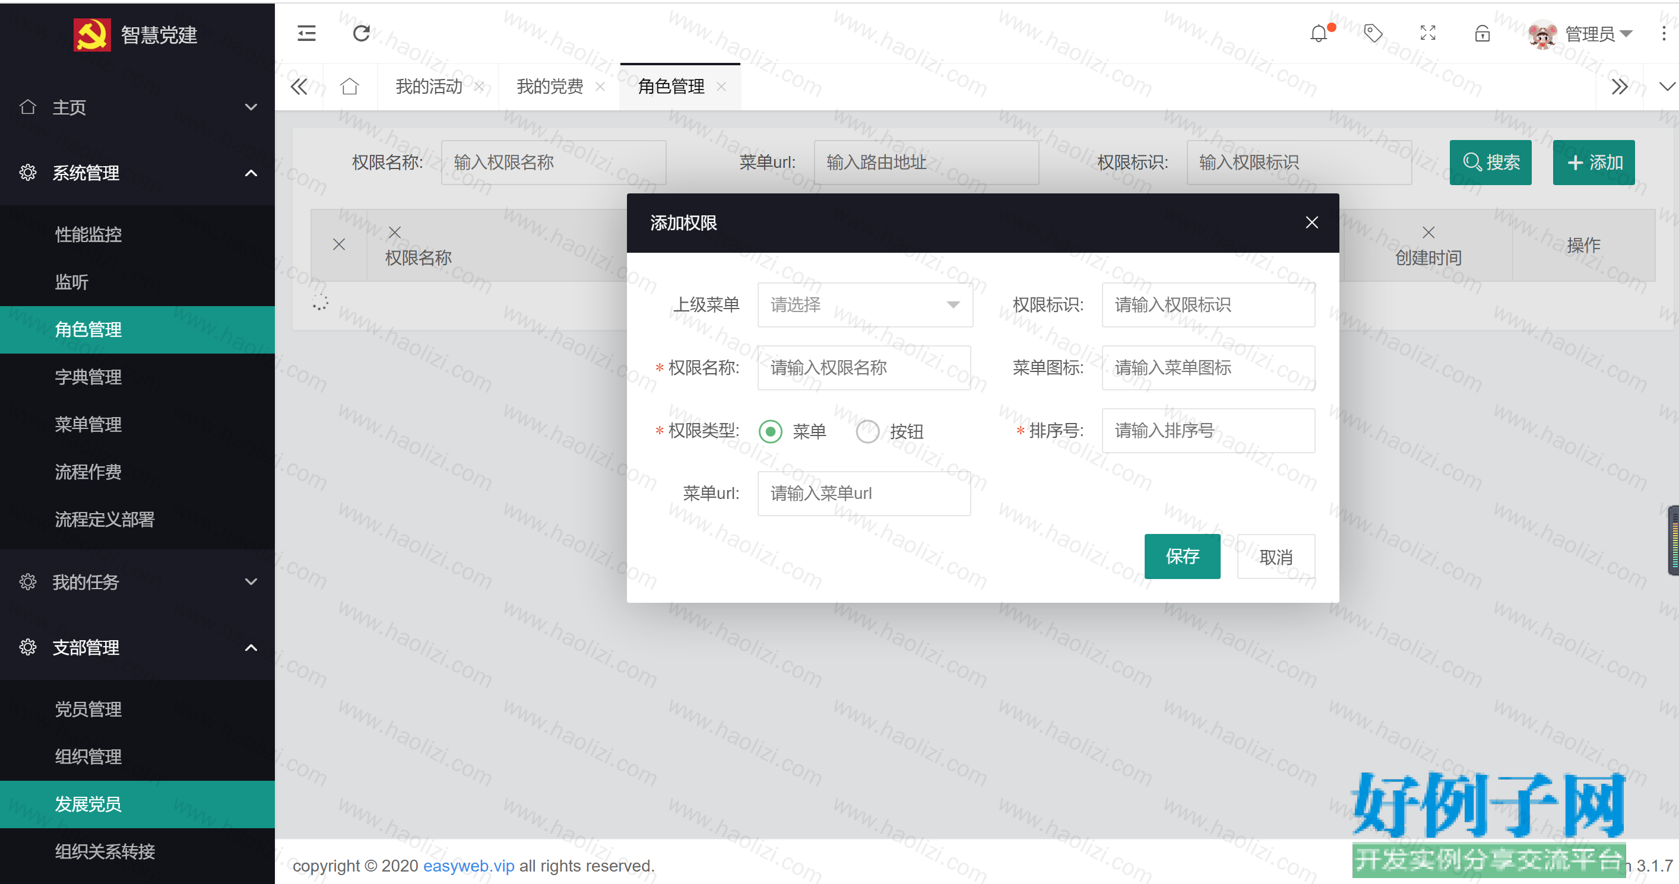Open 角色管理 in sidebar

(x=138, y=330)
